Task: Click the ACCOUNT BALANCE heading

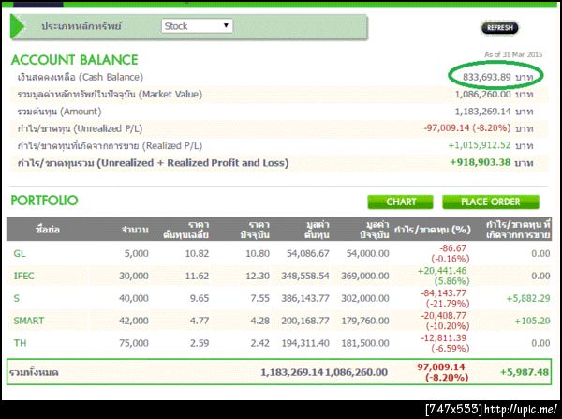Action: tap(75, 60)
